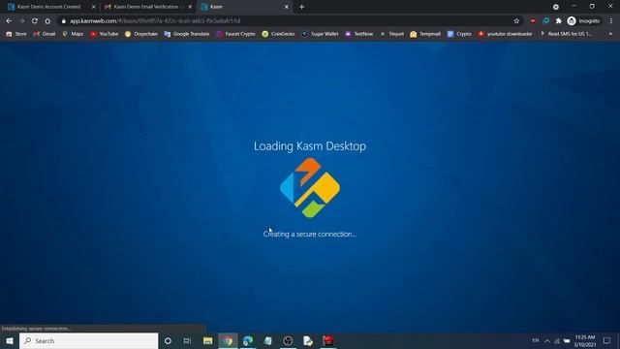The width and height of the screenshot is (620, 349).
Task: Open the teal extension icon
Action: (546, 21)
